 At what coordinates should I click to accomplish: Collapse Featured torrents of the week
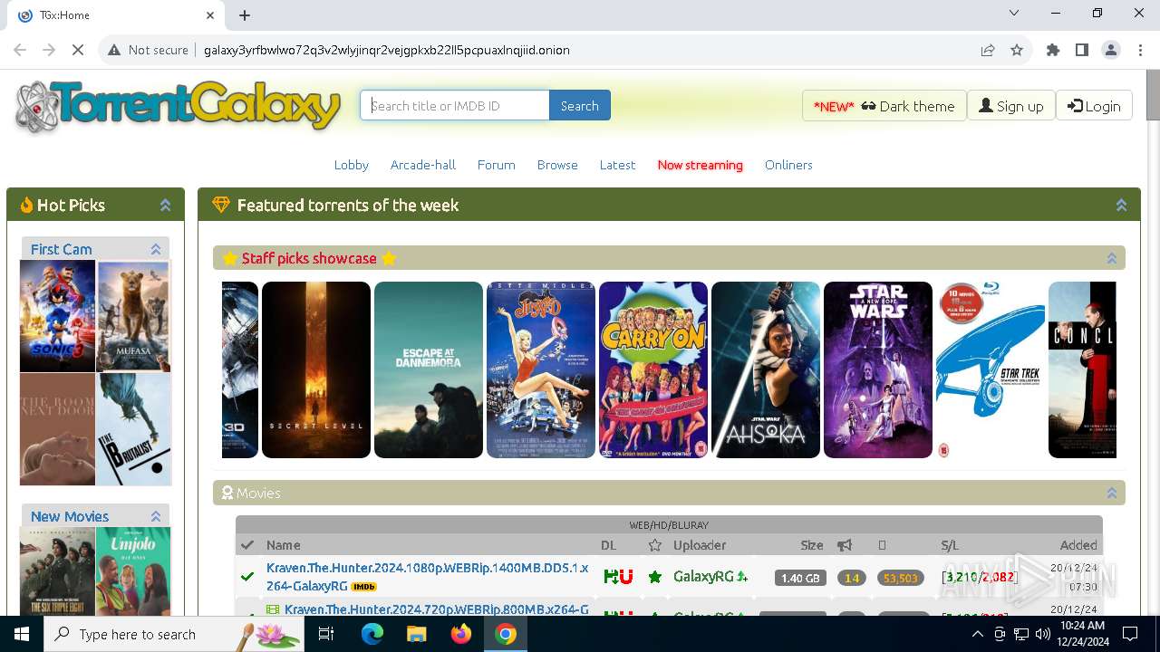click(1121, 206)
